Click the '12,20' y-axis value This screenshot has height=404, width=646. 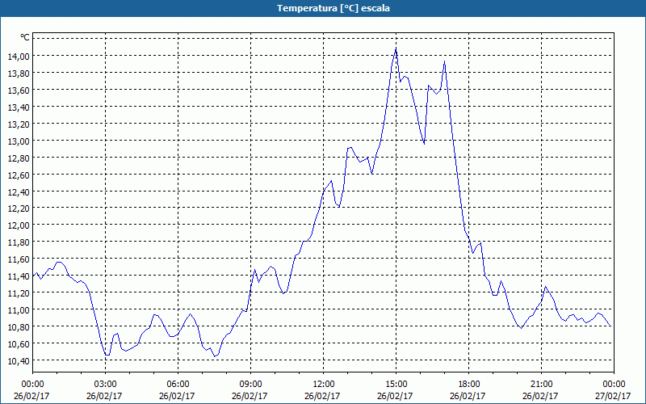pos(19,208)
